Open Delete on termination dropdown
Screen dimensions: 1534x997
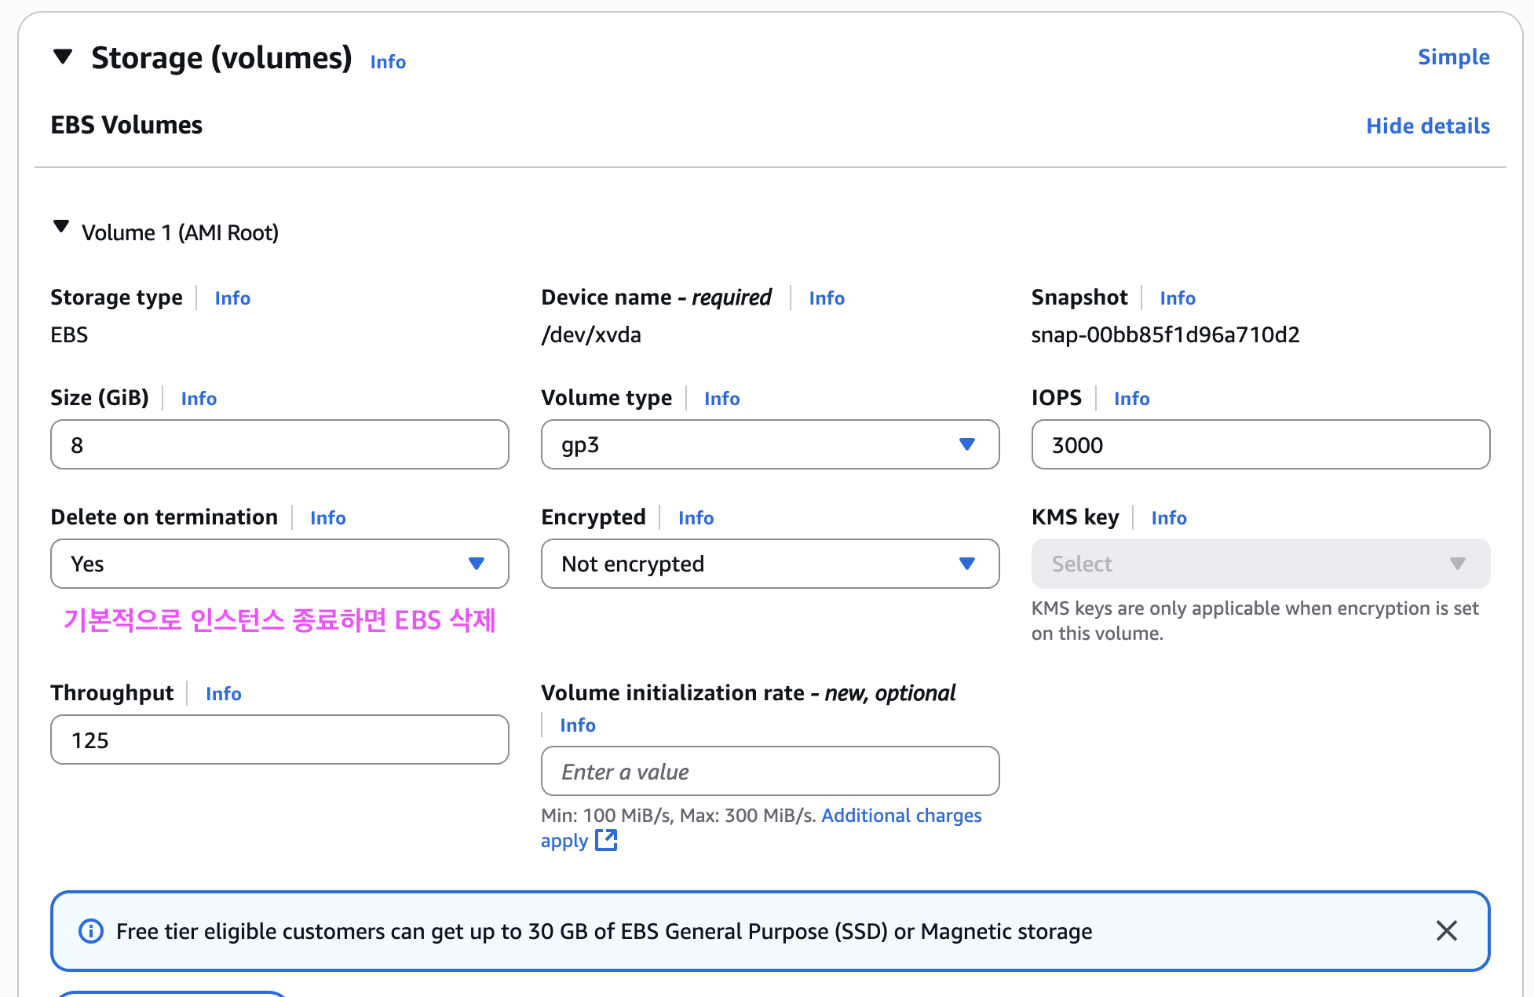coord(279,564)
